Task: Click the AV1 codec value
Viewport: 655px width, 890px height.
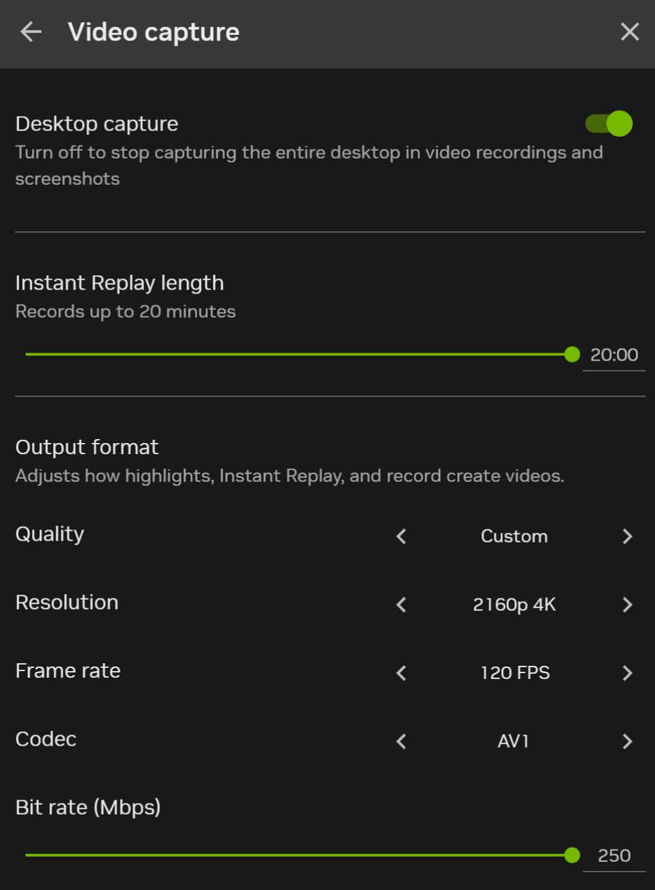Action: click(514, 741)
